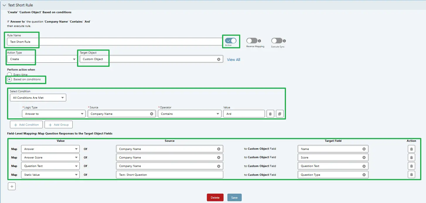Screen dimensions: 426x203
Task: Select the Every time radio button
Action: pyautogui.click(x=9, y=74)
